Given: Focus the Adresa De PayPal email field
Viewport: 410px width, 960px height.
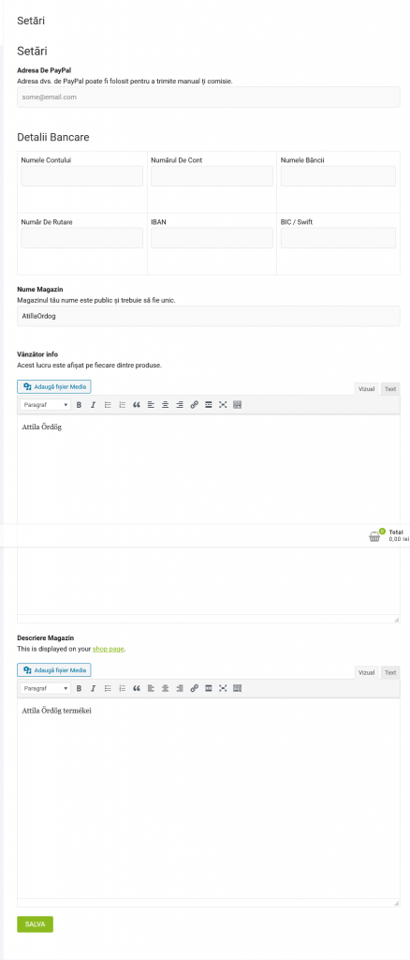Looking at the screenshot, I should tap(209, 97).
